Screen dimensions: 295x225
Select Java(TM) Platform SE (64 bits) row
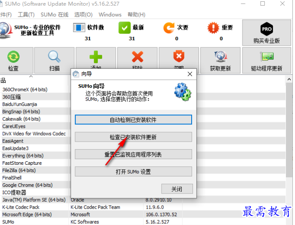tap(35, 200)
